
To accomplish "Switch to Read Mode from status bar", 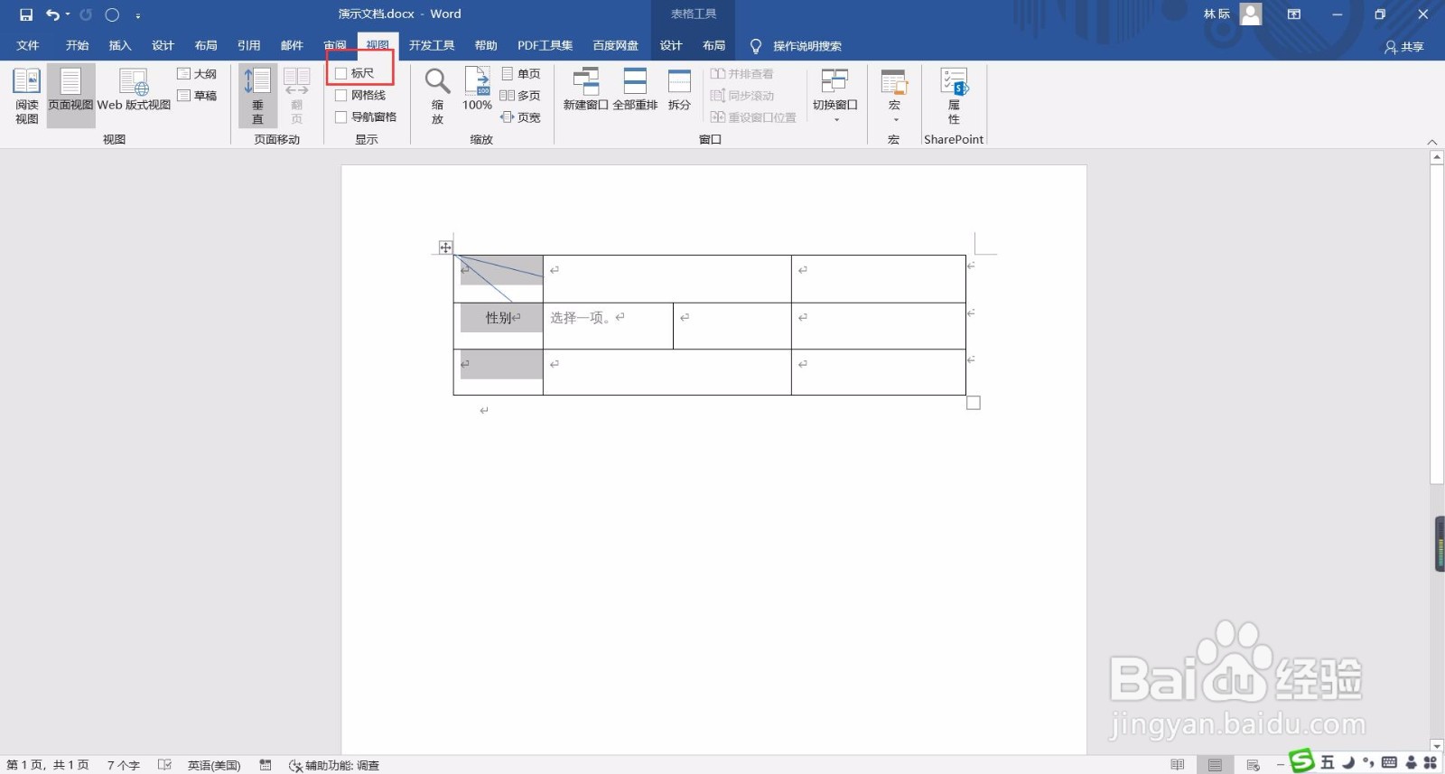I will click(x=1178, y=765).
